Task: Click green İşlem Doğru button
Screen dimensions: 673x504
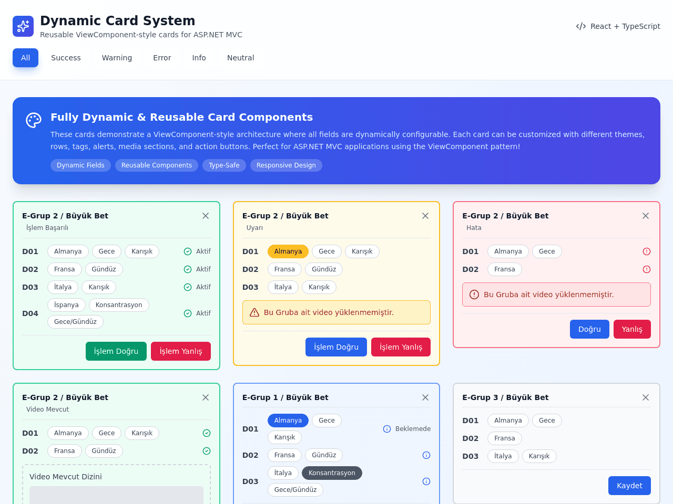Action: (116, 351)
